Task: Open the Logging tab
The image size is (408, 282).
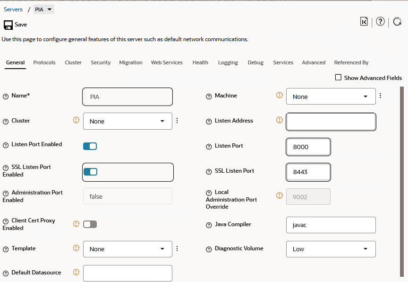Action: click(x=228, y=62)
